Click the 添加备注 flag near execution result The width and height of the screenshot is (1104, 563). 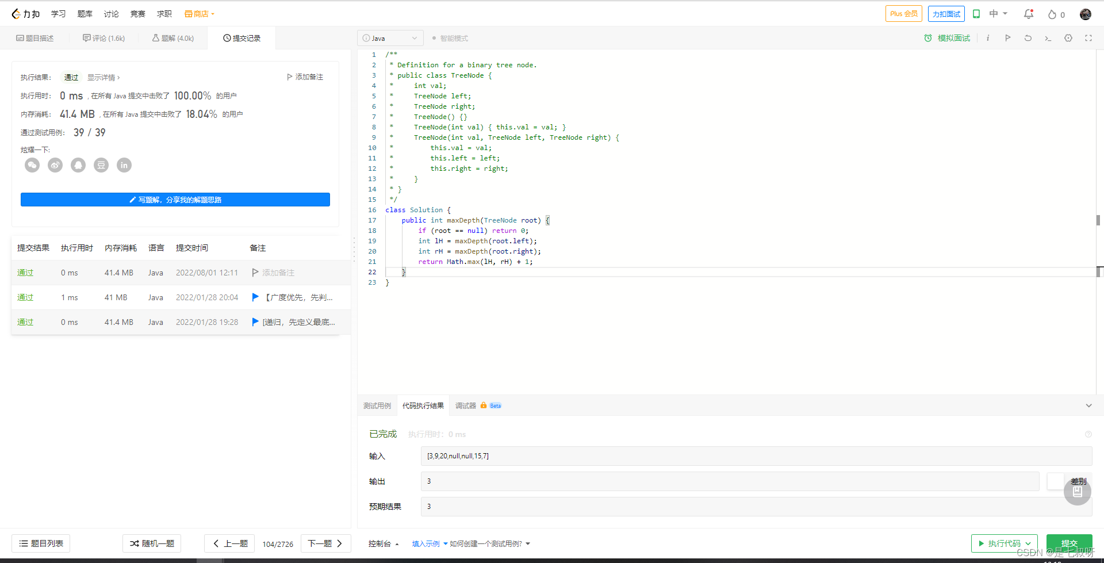point(305,77)
